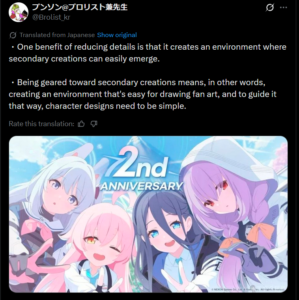Click the NEXON copyright text in image
Image resolution: width=299 pixels, height=300 pixels.
pos(248,289)
